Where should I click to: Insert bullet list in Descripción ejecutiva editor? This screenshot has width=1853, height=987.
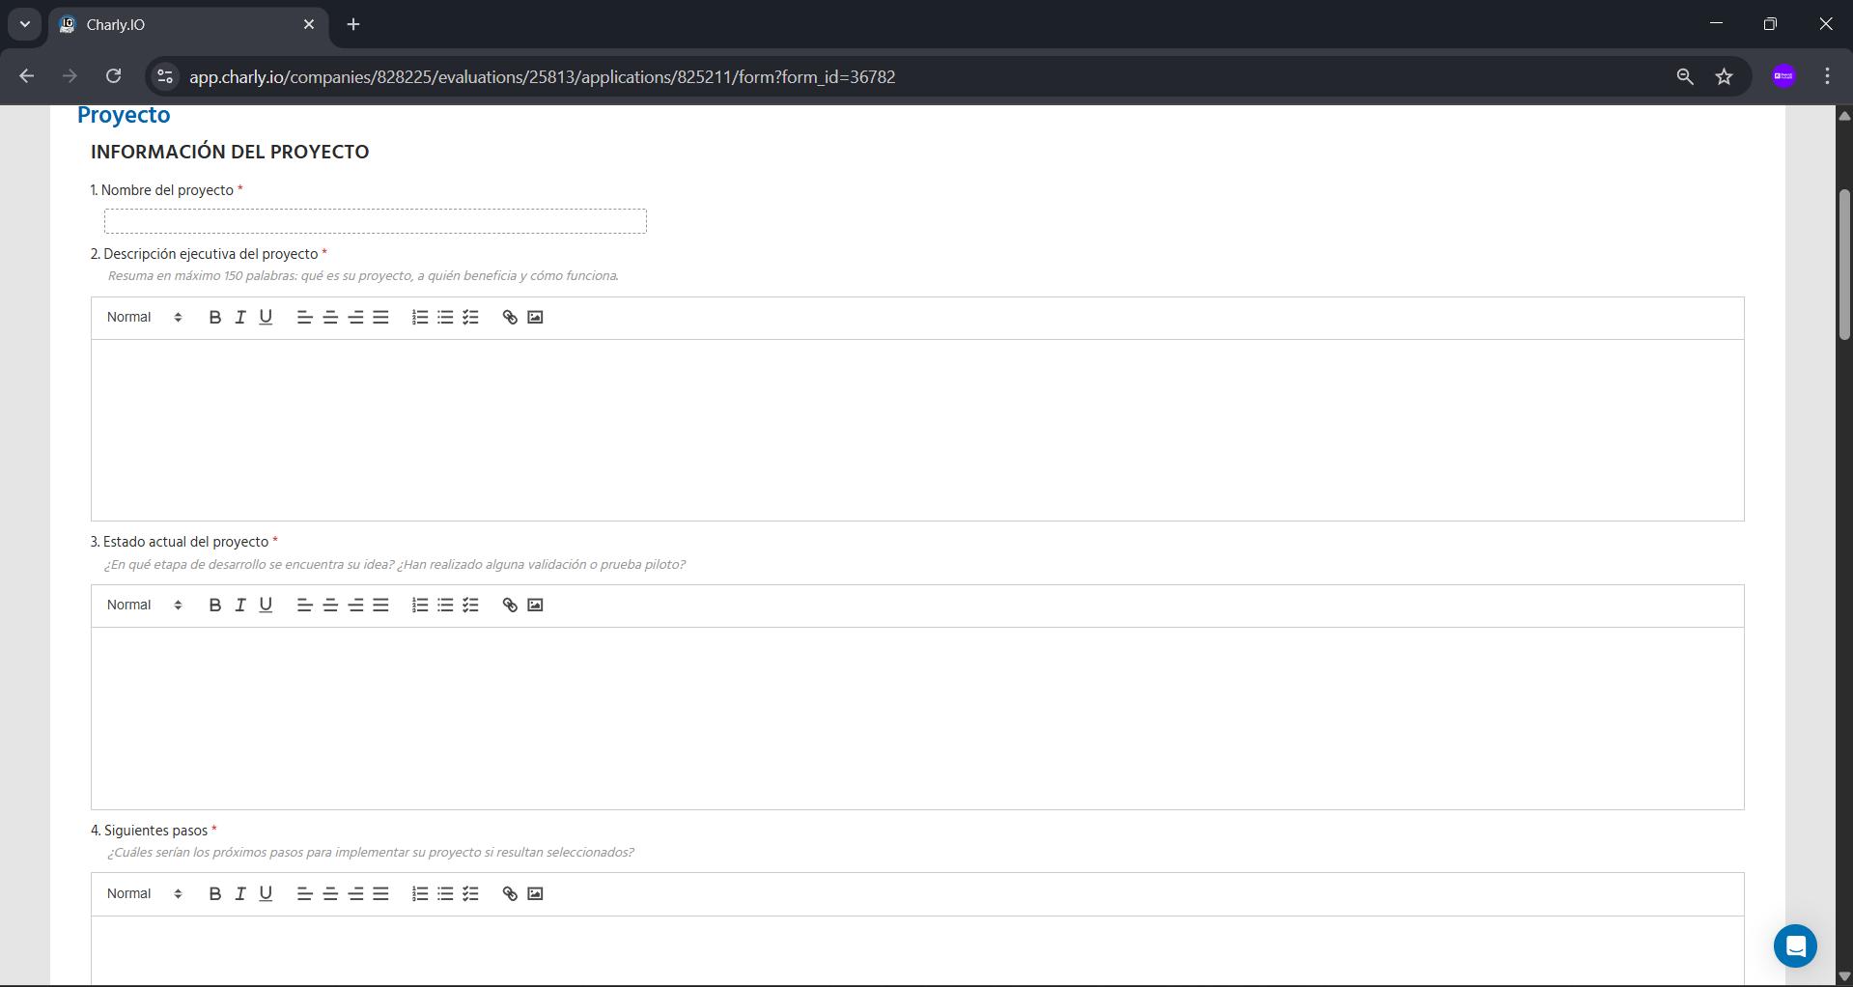click(x=445, y=317)
